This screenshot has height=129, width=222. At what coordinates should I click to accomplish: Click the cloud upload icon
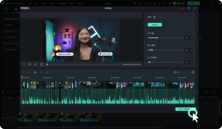160,3
